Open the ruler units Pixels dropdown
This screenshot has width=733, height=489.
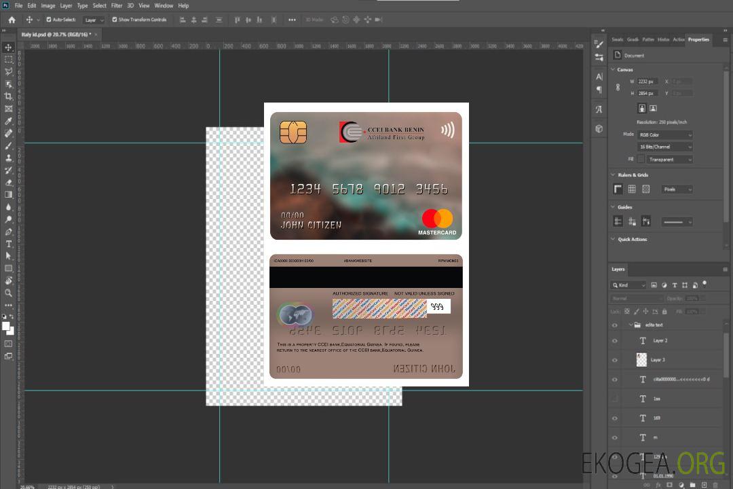pyautogui.click(x=677, y=189)
